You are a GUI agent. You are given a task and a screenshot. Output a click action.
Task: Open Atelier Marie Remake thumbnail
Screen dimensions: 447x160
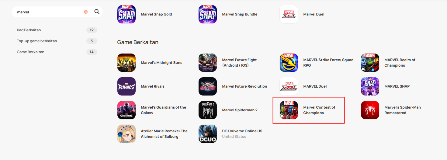pos(126,134)
